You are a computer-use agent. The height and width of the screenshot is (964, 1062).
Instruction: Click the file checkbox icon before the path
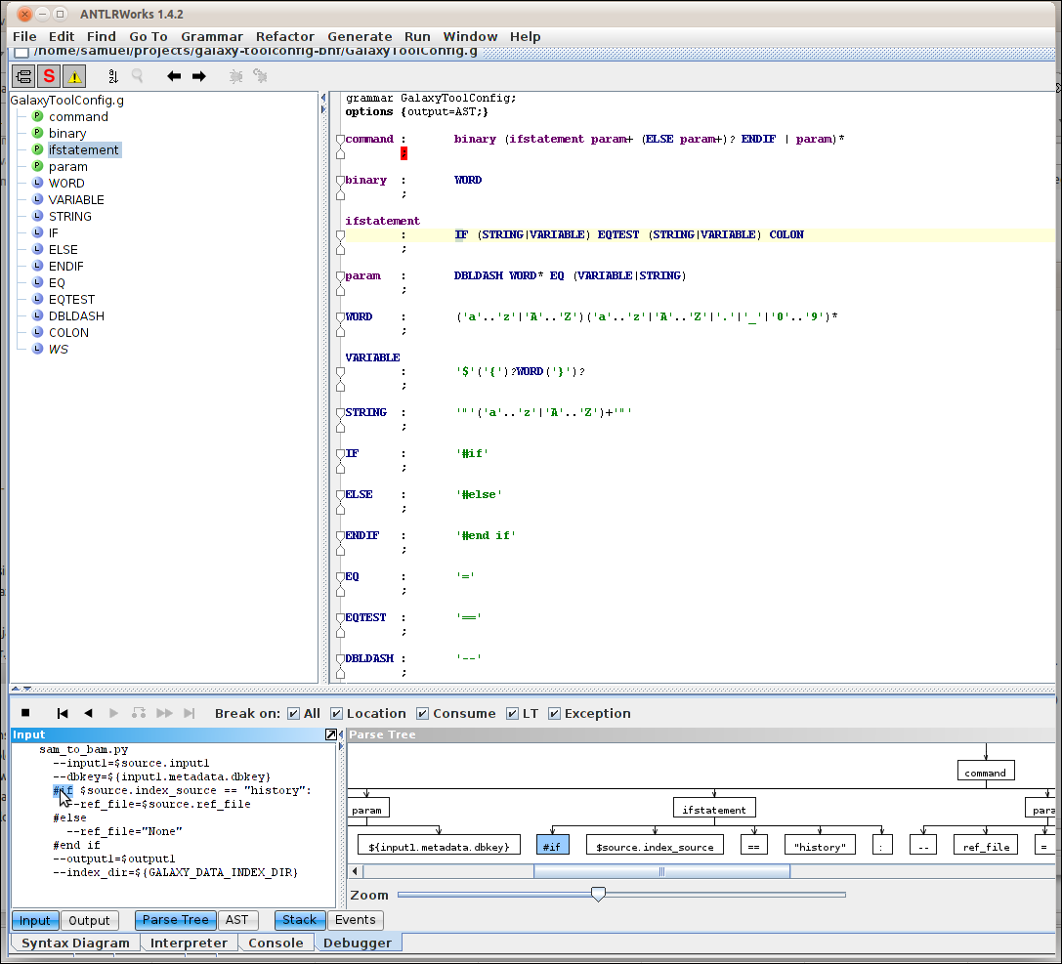point(21,52)
